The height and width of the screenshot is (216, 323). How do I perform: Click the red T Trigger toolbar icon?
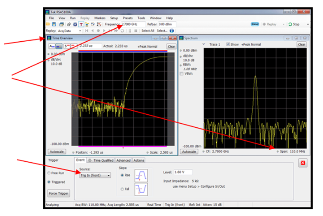click(x=80, y=24)
